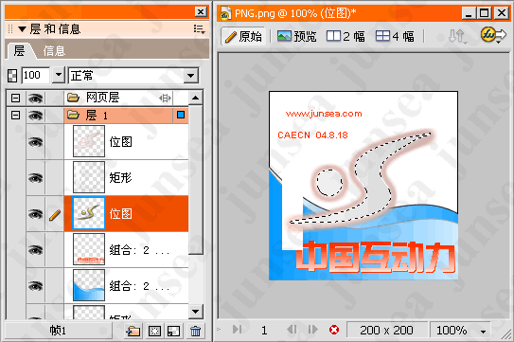Click the layers list scroll down arrow
Screen dimensions: 514x342
[196, 312]
